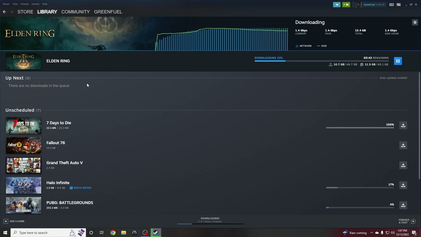Click the GreenFuel profile avatar
The image size is (421, 237).
(x=358, y=5)
